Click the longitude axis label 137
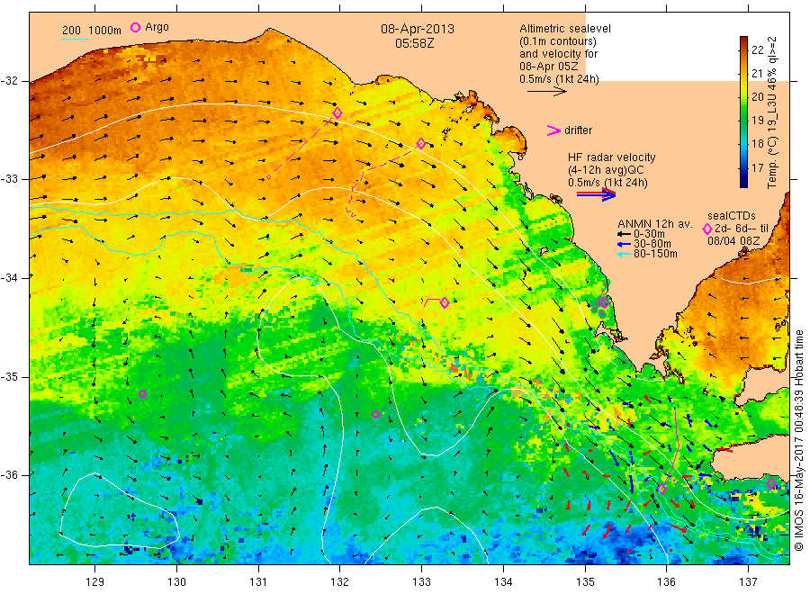810x594 pixels. coord(748,582)
